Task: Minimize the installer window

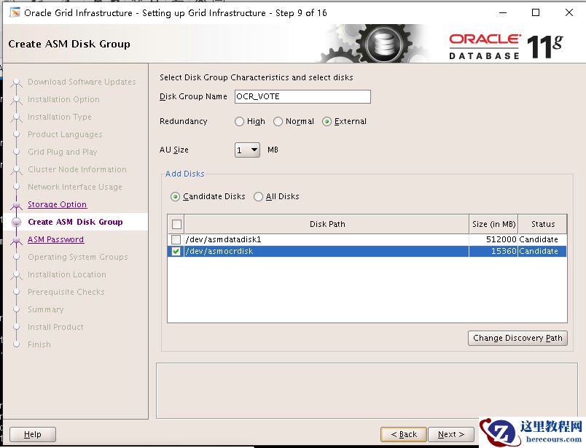Action: (503, 12)
